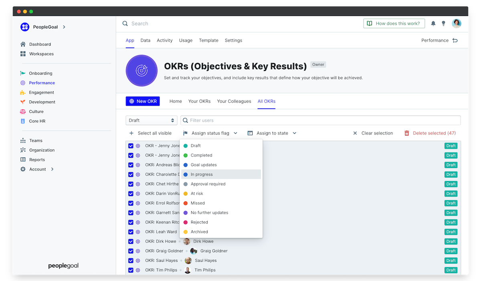Go to the Your OKRs tab
Image resolution: width=481 pixels, height=281 pixels.
coord(199,101)
